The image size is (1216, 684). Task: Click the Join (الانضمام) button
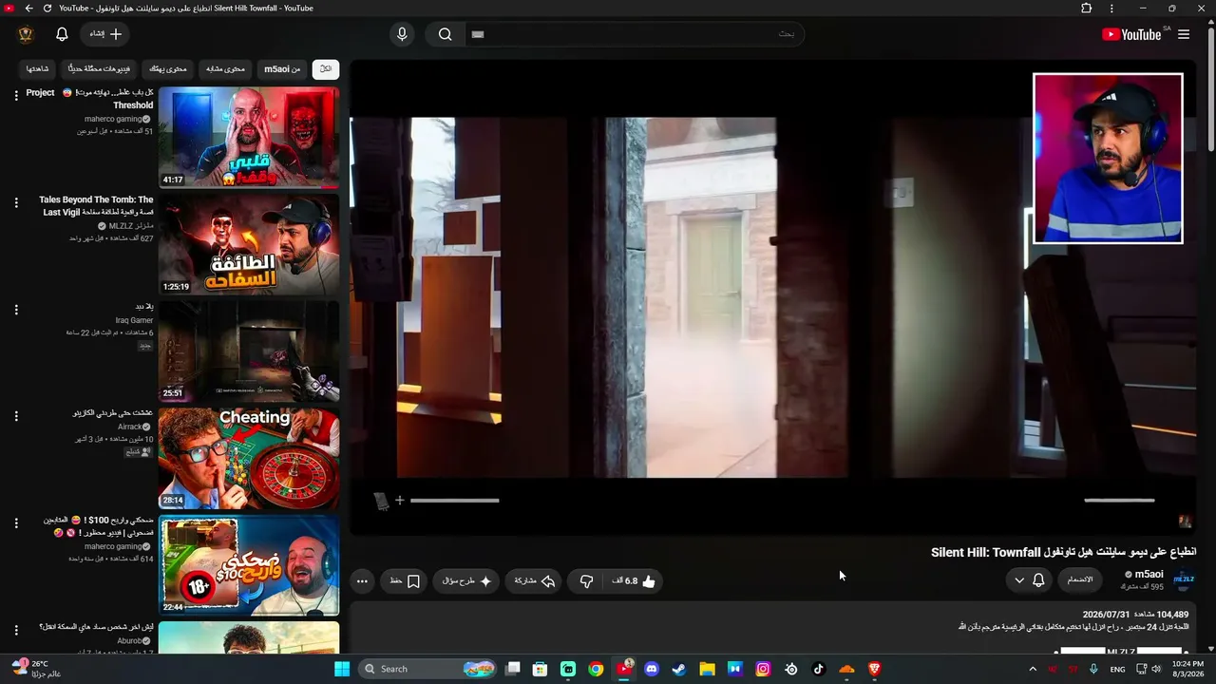point(1080,580)
